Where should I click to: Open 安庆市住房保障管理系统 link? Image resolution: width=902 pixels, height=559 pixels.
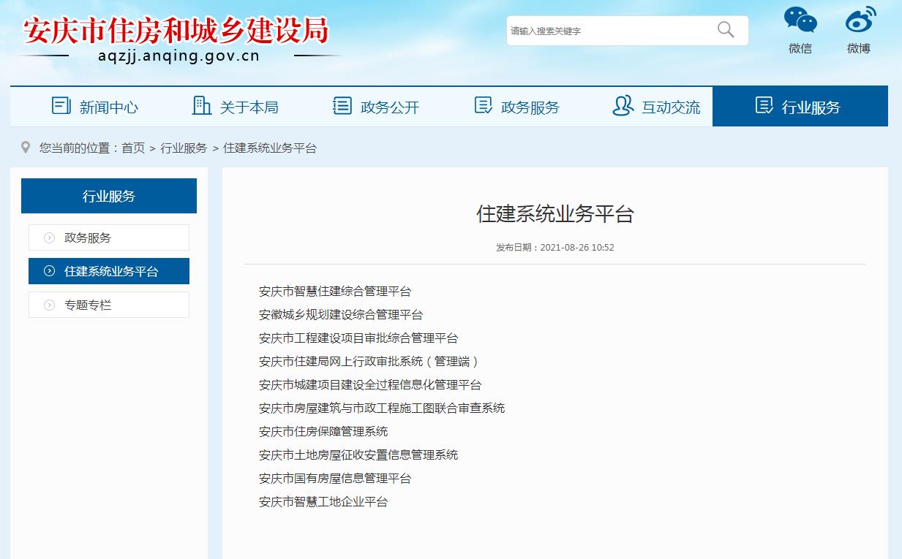pyautogui.click(x=324, y=431)
